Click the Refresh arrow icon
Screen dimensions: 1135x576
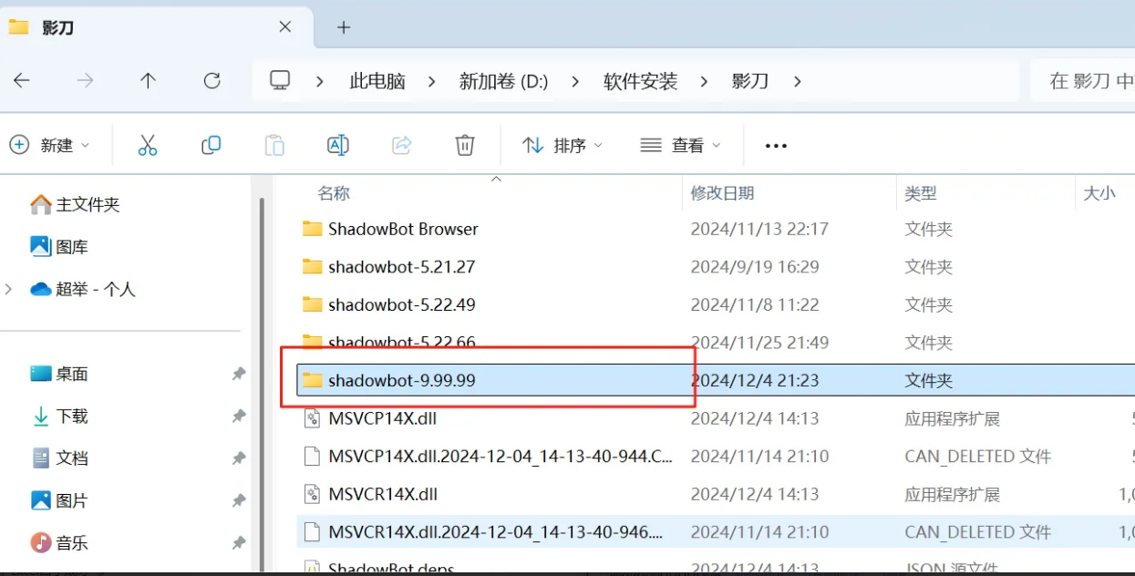pyautogui.click(x=212, y=81)
